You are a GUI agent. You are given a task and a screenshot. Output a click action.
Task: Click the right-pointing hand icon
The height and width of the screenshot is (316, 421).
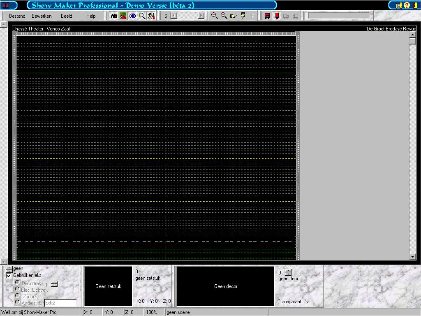234,16
